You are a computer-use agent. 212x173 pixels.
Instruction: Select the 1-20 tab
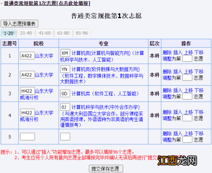coord(9,33)
